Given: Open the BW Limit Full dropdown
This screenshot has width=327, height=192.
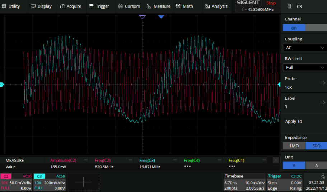Looking at the screenshot, I should (x=304, y=67).
